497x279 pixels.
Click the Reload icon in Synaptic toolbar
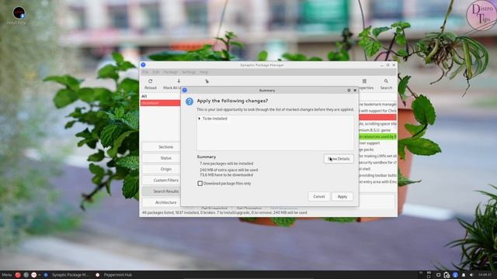[x=150, y=81]
